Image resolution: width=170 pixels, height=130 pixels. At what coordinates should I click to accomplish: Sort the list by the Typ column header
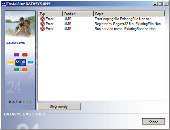pyautogui.click(x=50, y=14)
